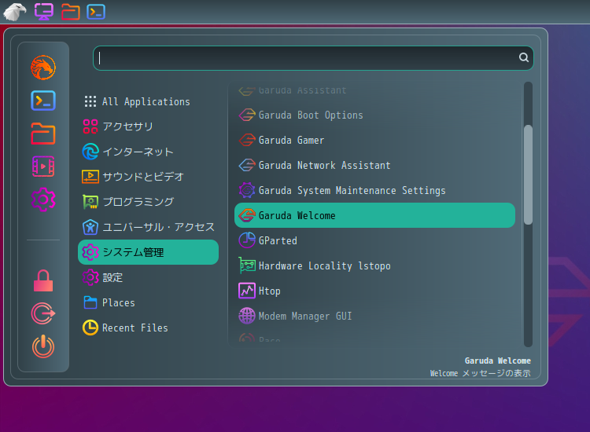Launch Htop process viewer
Image resolution: width=590 pixels, height=432 pixels.
374,291
